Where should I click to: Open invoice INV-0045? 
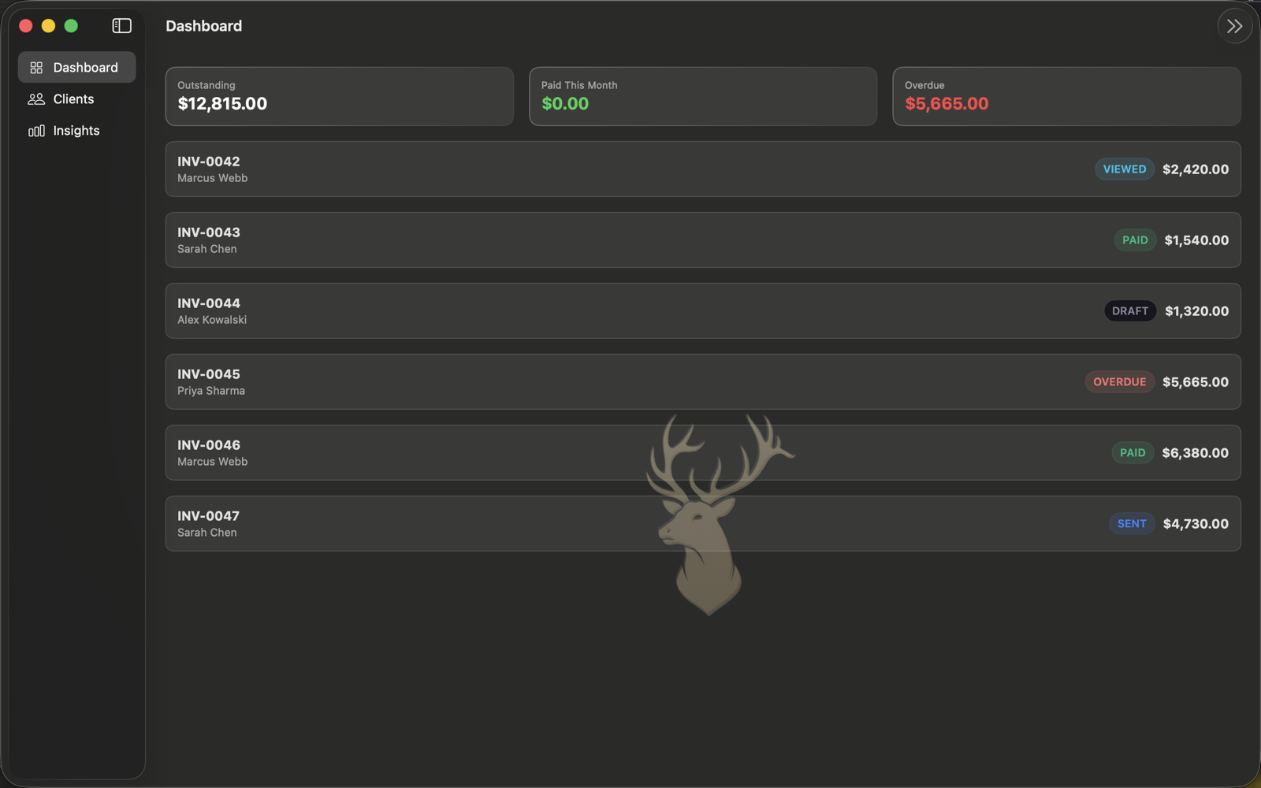(703, 382)
